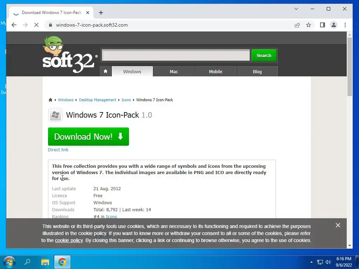This screenshot has height=269, width=359.
Task: Click the page vertical scrollbar thumb
Action: [x=350, y=66]
